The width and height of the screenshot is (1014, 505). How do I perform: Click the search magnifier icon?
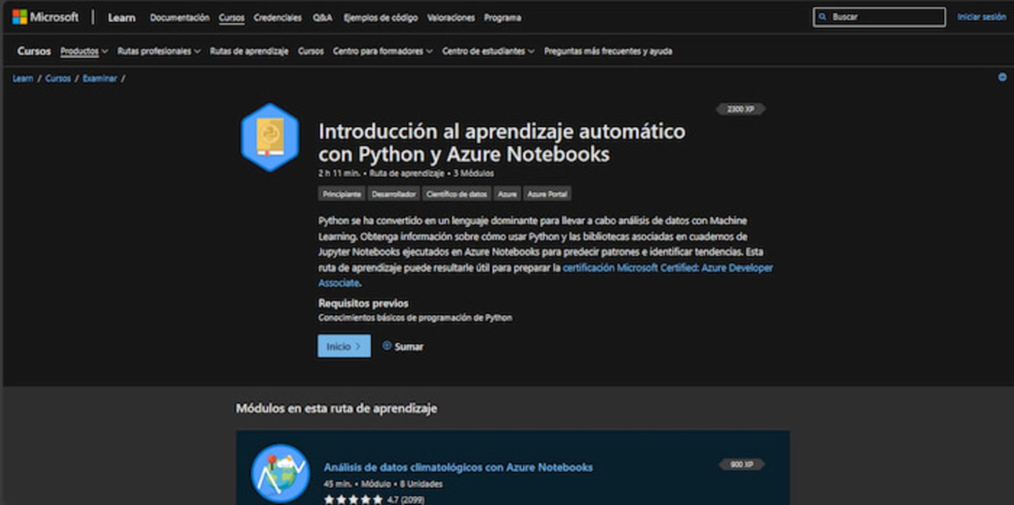(x=823, y=17)
